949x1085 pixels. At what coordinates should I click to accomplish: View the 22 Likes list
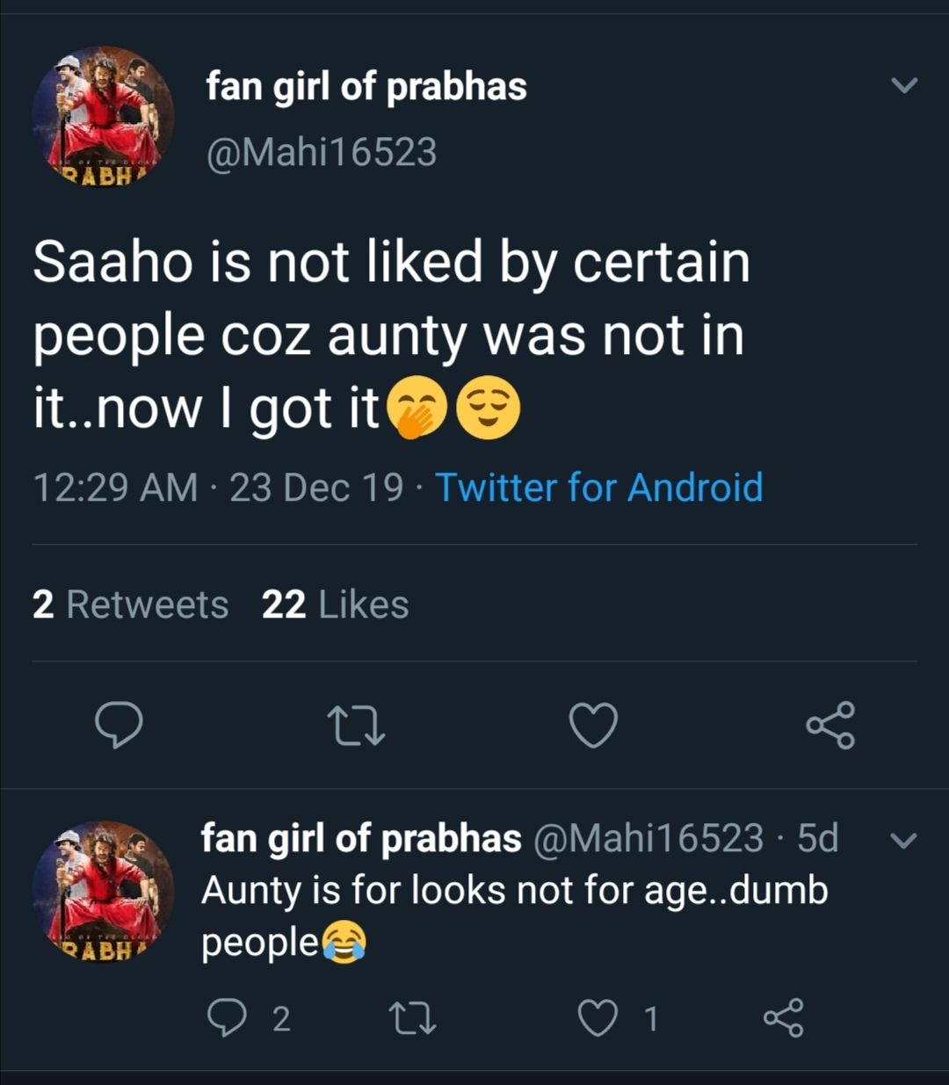[x=335, y=605]
